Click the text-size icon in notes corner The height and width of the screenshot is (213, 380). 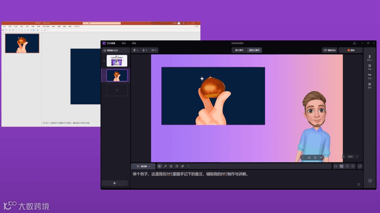point(359,185)
